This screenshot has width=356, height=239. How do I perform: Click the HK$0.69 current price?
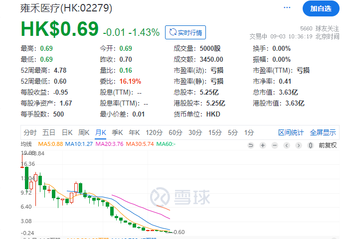pyautogui.click(x=60, y=29)
